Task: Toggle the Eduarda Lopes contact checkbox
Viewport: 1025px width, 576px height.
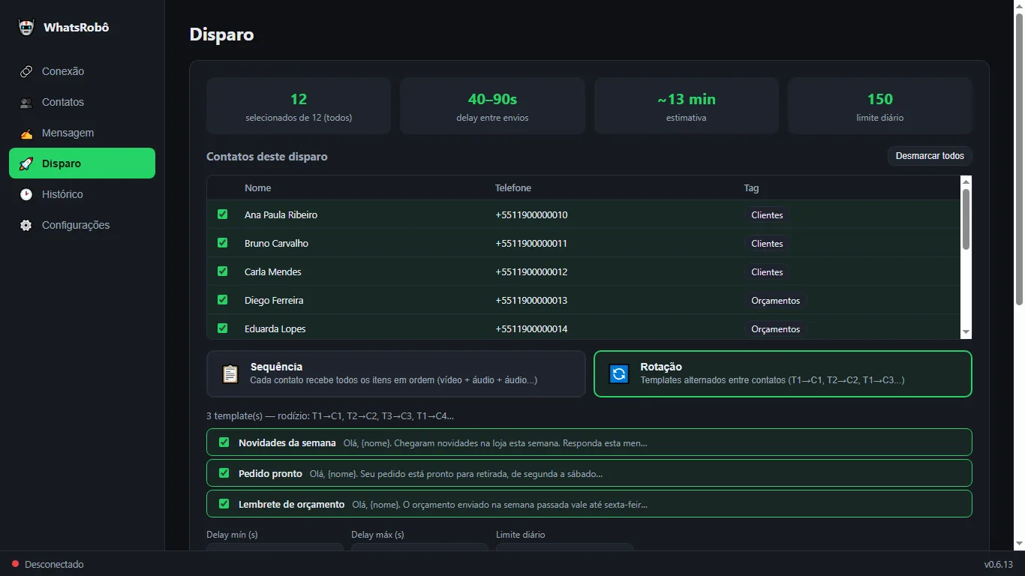Action: click(222, 328)
